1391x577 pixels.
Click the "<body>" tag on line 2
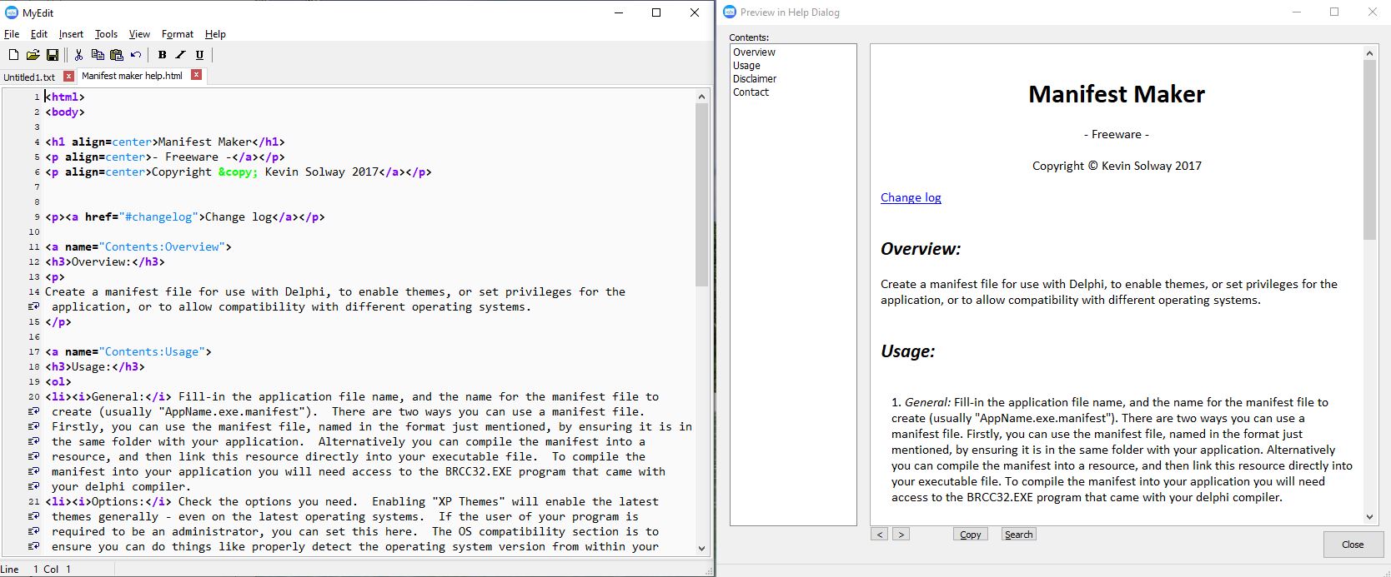coord(65,112)
